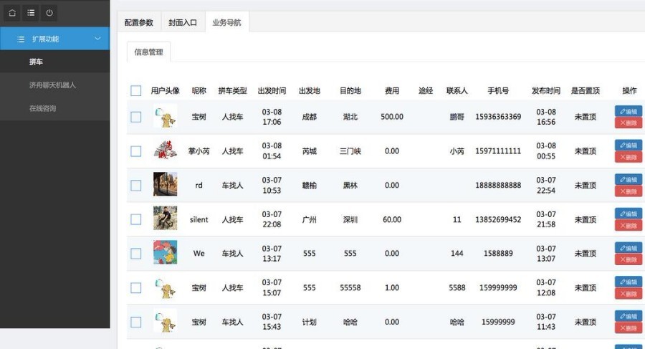Check the We row checkbox
Viewport: 645px width, 349px height.
135,254
